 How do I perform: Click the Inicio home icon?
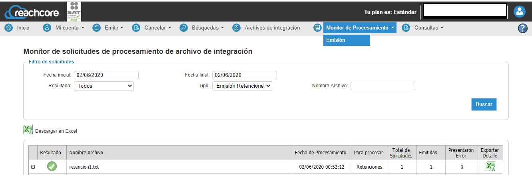[8, 28]
